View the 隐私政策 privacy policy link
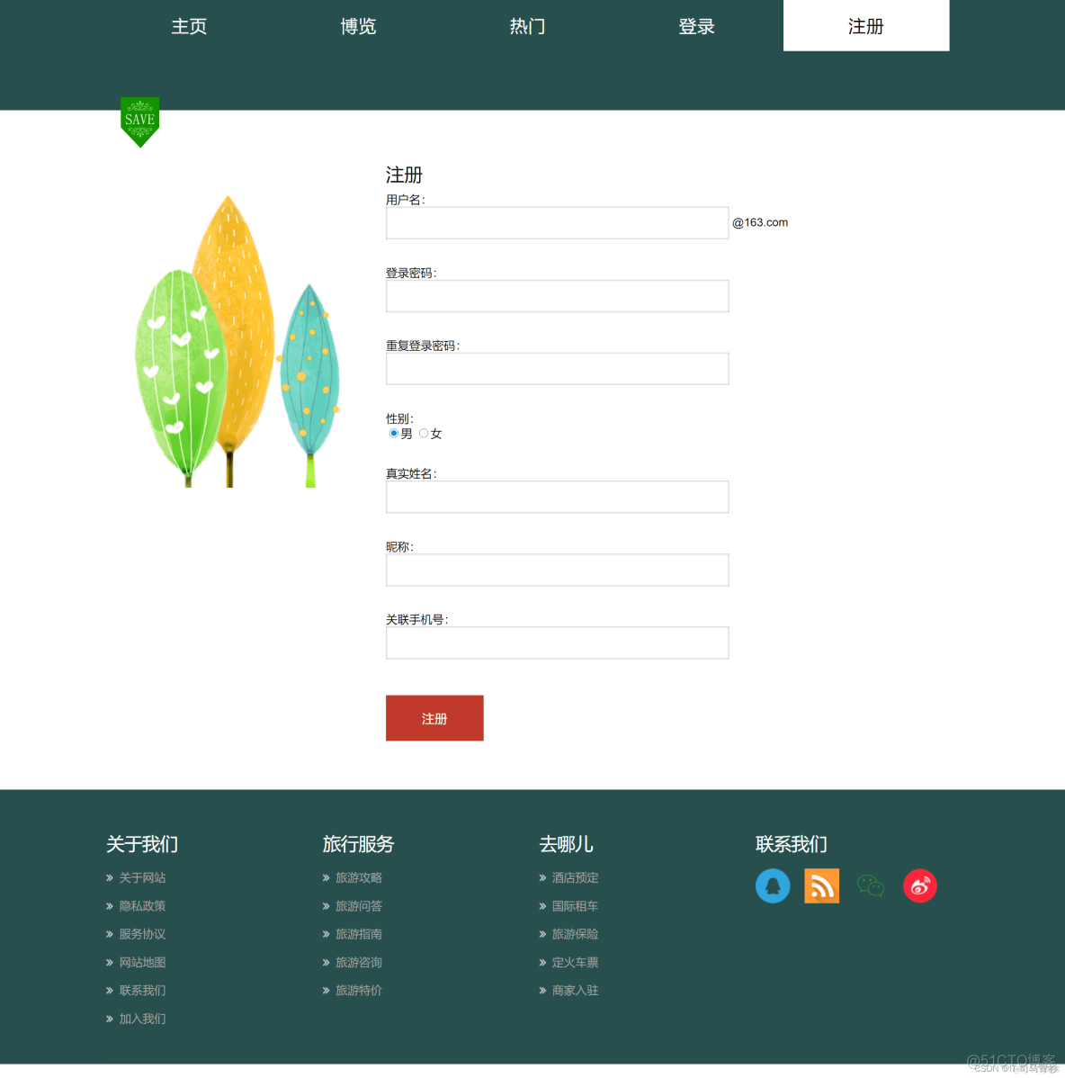 point(140,905)
